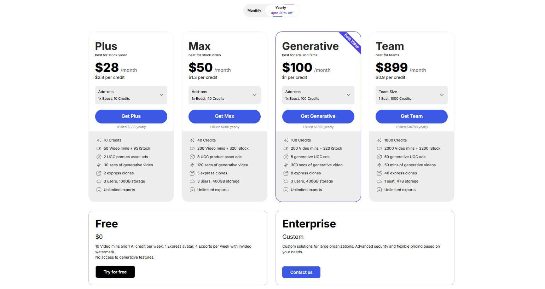This screenshot has width=545, height=289.
Task: Click the lightning icon beside 300 secs generative video
Action: (x=286, y=165)
